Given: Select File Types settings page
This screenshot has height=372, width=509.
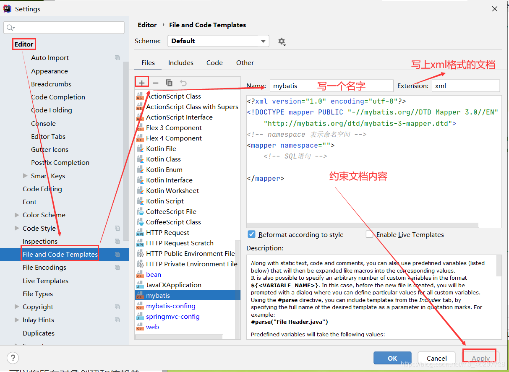Looking at the screenshot, I should 38,294.
